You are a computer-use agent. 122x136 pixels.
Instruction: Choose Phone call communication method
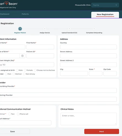18,114
